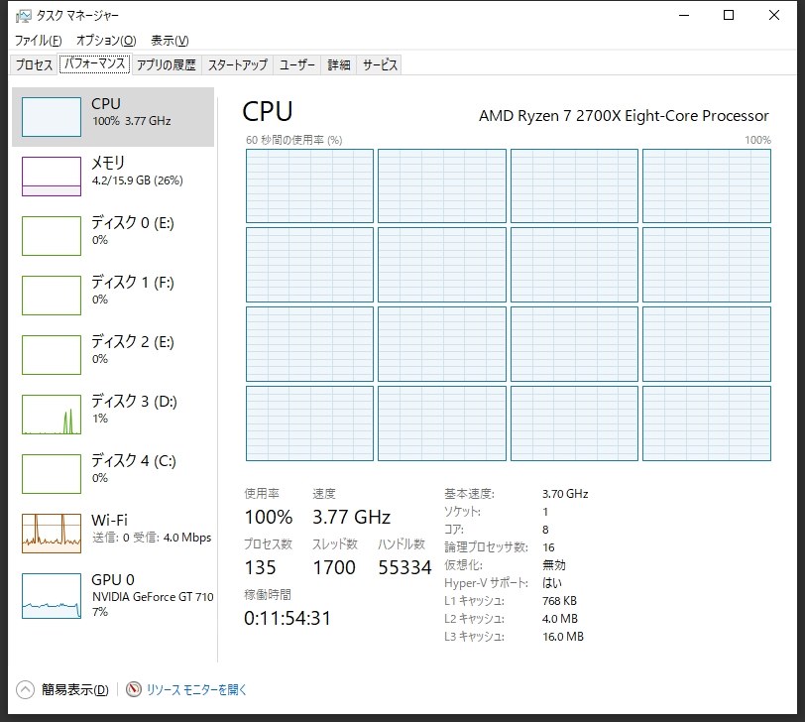The image size is (805, 722).
Task: Select the ディスク 3 (D:) graph thumbnail
Action: (x=52, y=415)
